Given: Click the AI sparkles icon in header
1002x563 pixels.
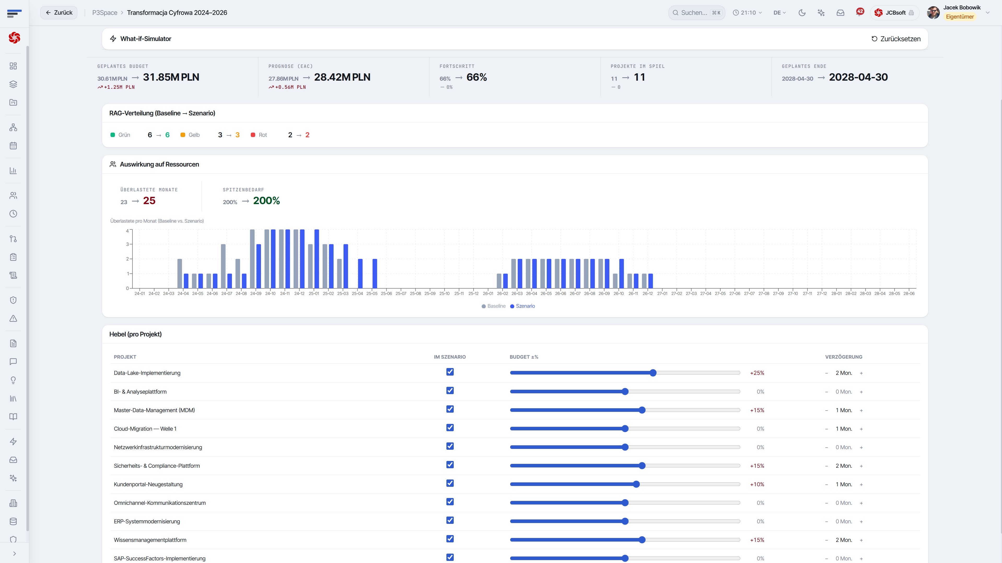Looking at the screenshot, I should click(x=821, y=13).
